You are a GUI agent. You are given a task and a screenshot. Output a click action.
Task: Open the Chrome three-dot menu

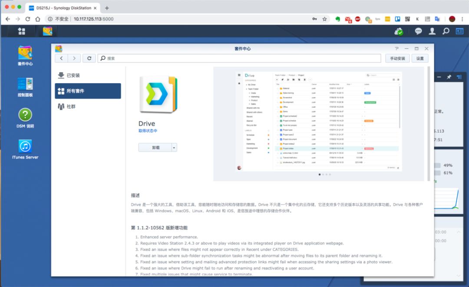(462, 19)
